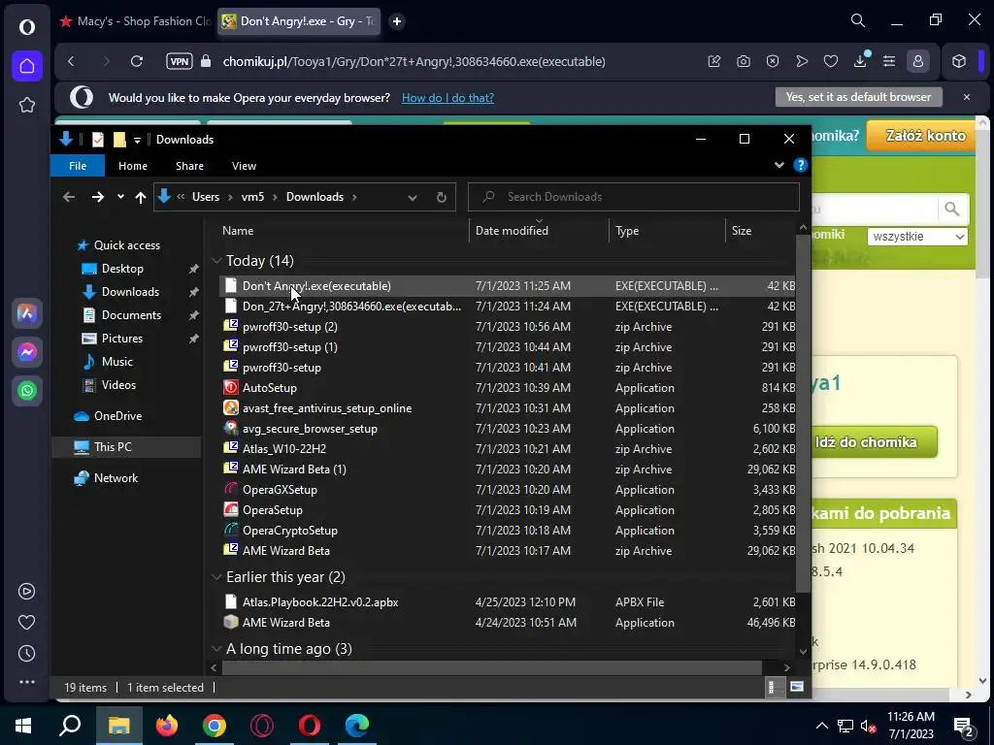Switch to large icons view button
The height and width of the screenshot is (745, 994).
[797, 688]
